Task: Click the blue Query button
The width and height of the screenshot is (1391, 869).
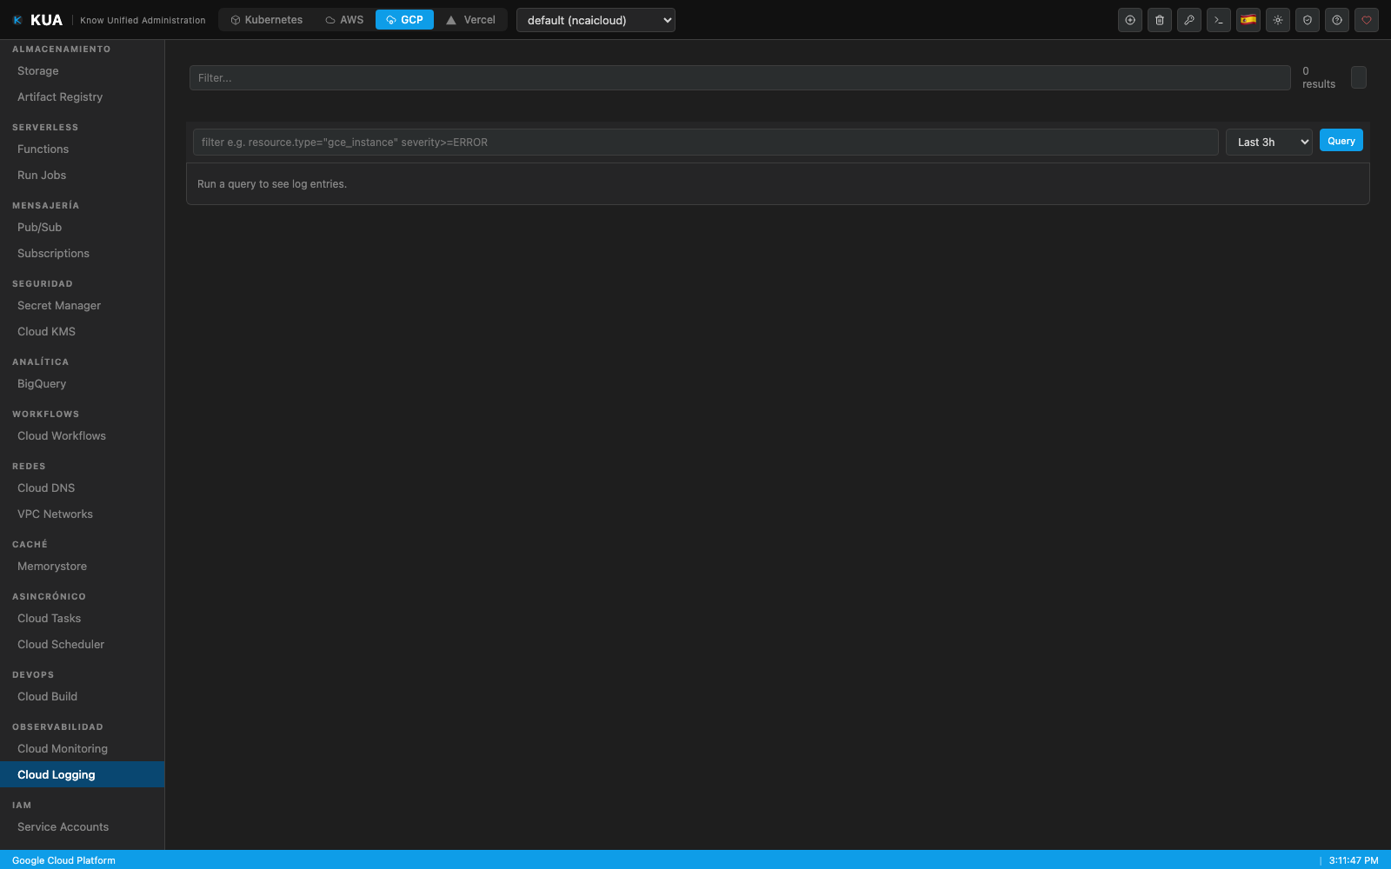Action: (1341, 141)
